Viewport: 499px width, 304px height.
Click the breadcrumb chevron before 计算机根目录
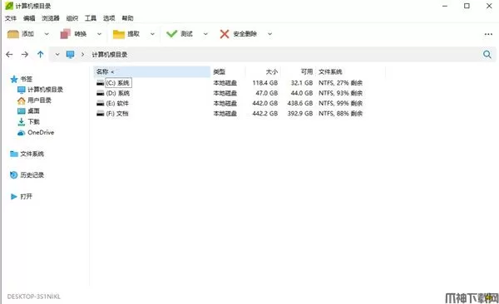82,55
